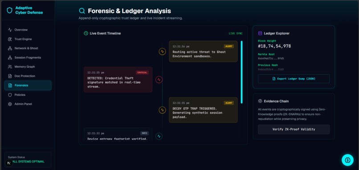This screenshot has width=359, height=170.
Task: Open the Policies section
Action: [x=28, y=95]
